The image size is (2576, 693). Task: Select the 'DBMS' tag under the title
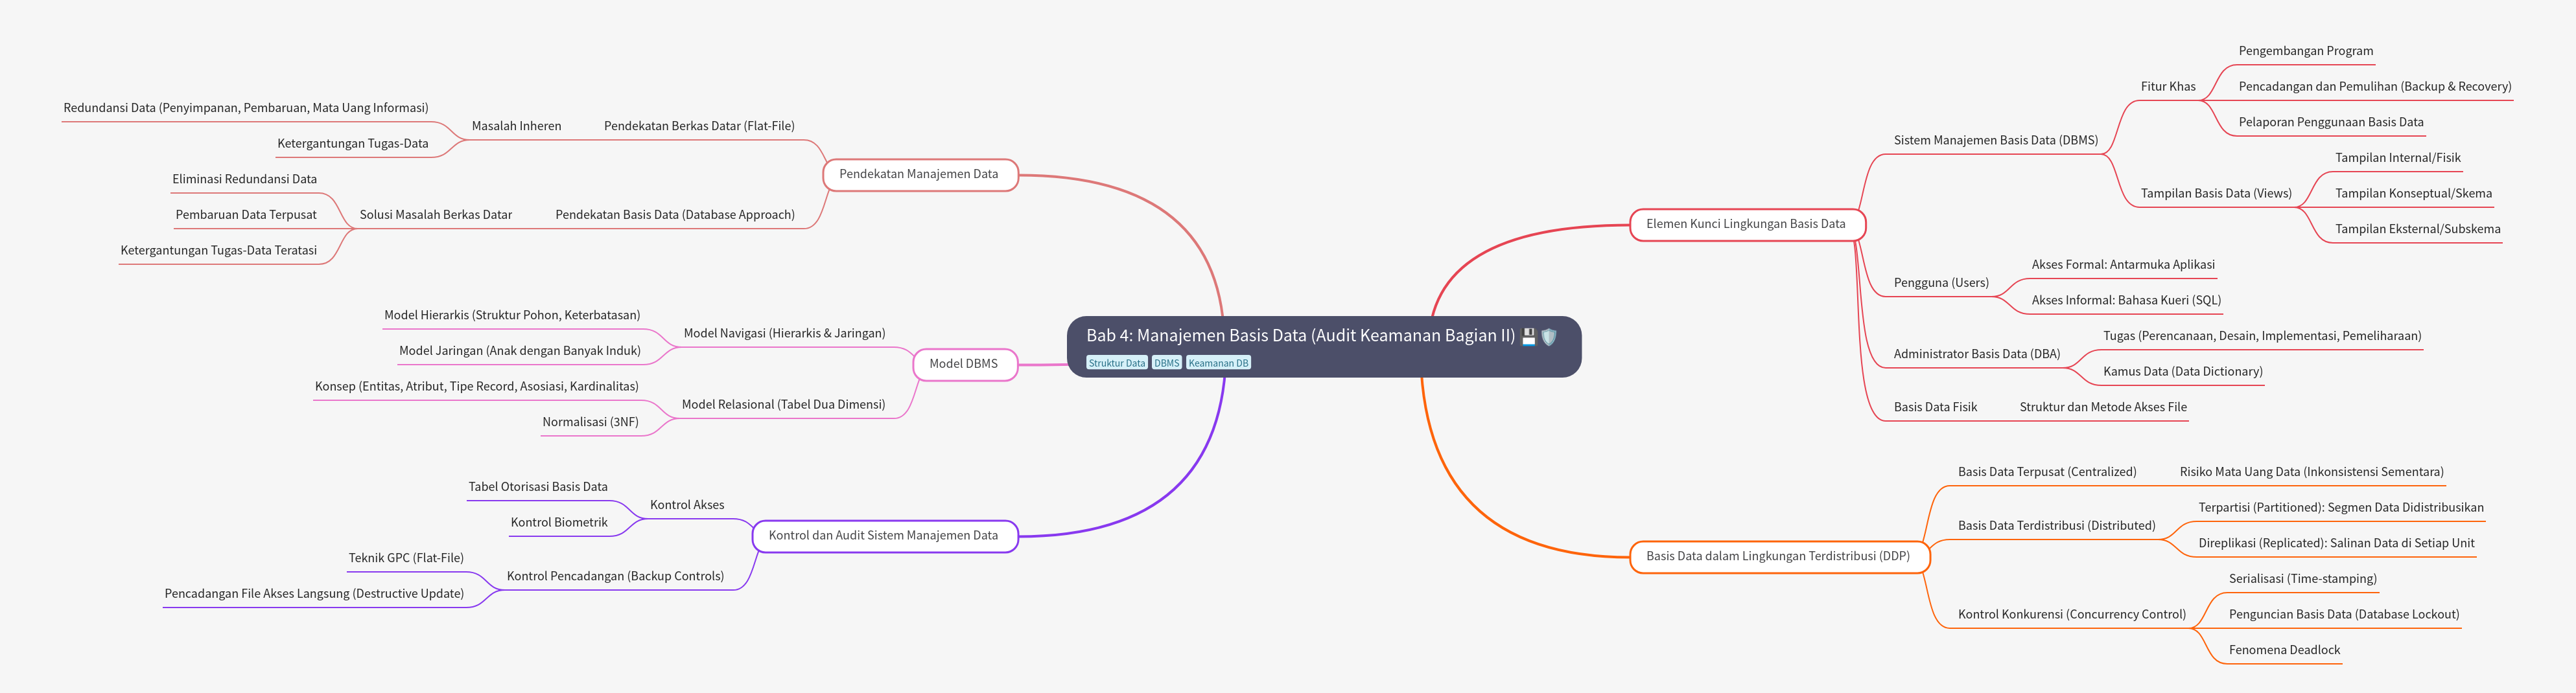1166,363
